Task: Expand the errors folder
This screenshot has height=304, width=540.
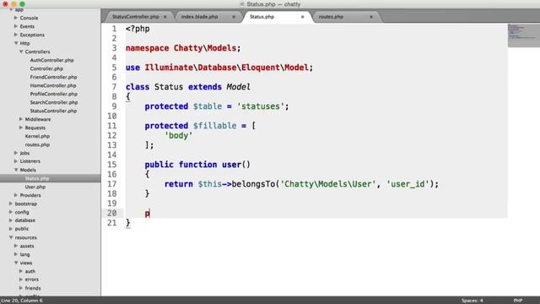Action: point(21,280)
